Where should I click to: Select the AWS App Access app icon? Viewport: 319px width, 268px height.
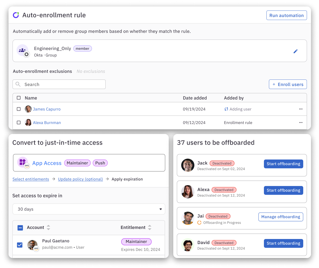tap(23, 162)
